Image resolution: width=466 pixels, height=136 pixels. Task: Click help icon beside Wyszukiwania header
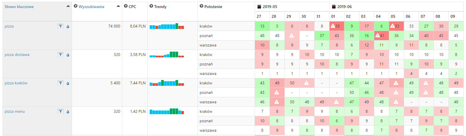(75, 6)
